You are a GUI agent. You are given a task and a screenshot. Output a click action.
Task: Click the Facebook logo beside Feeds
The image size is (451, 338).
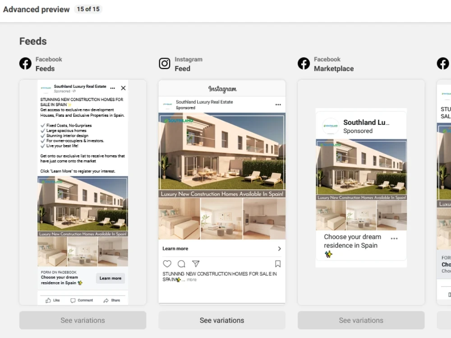25,64
